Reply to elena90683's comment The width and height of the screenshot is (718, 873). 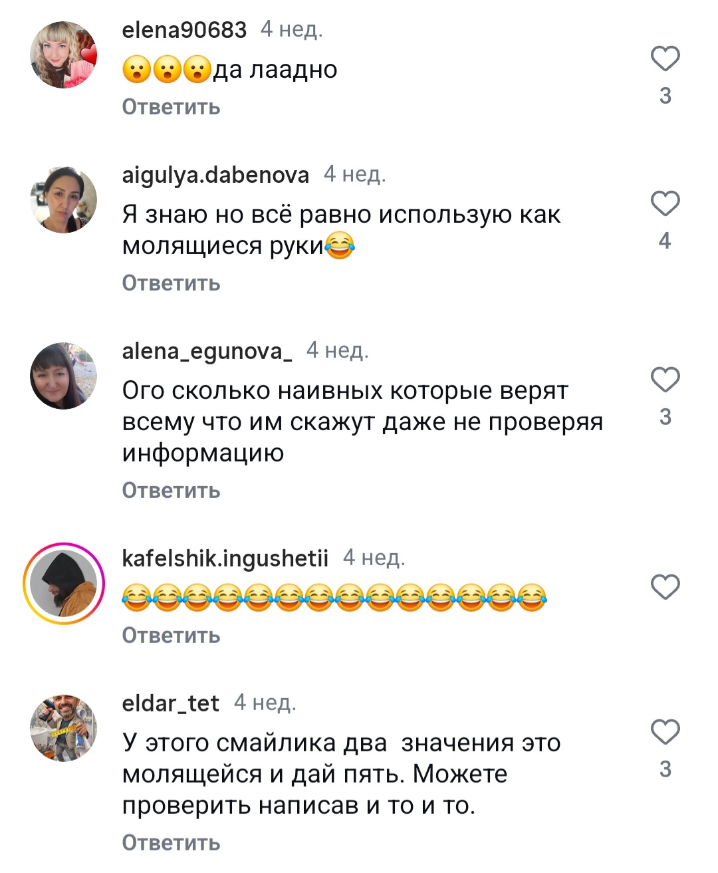pos(171,107)
